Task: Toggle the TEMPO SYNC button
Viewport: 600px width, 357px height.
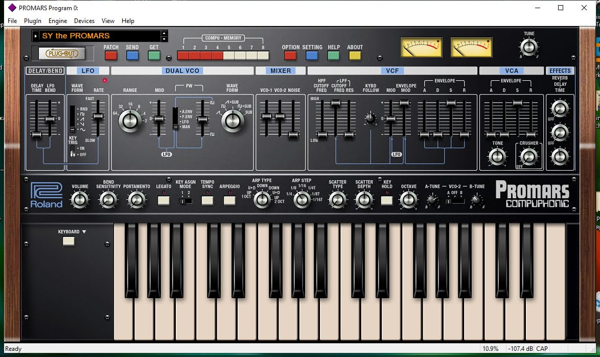Action: point(207,200)
